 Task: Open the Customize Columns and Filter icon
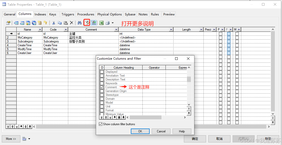pyautogui.click(x=87, y=23)
